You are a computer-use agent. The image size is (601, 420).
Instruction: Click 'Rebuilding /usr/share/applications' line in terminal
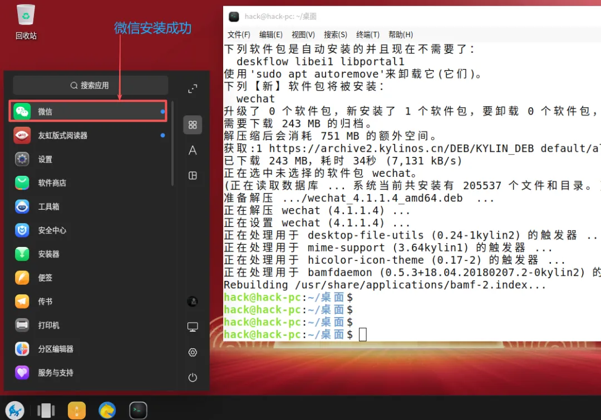[385, 285]
